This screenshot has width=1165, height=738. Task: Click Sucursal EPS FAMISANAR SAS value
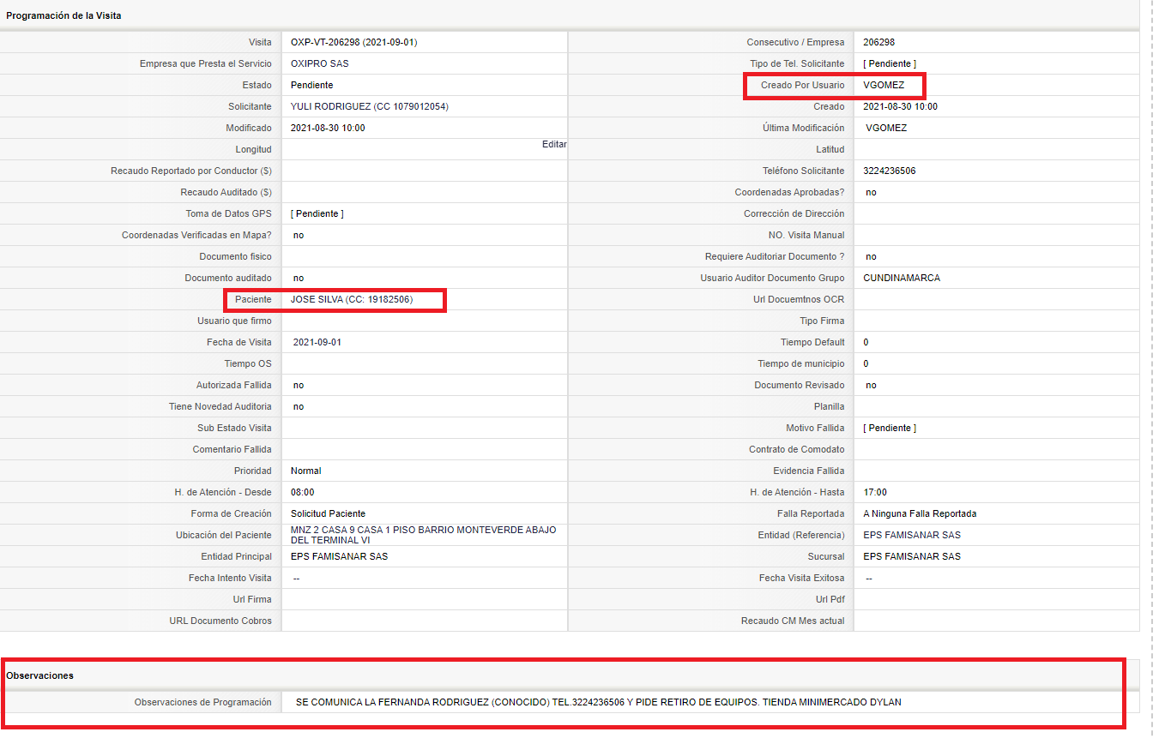pos(912,556)
